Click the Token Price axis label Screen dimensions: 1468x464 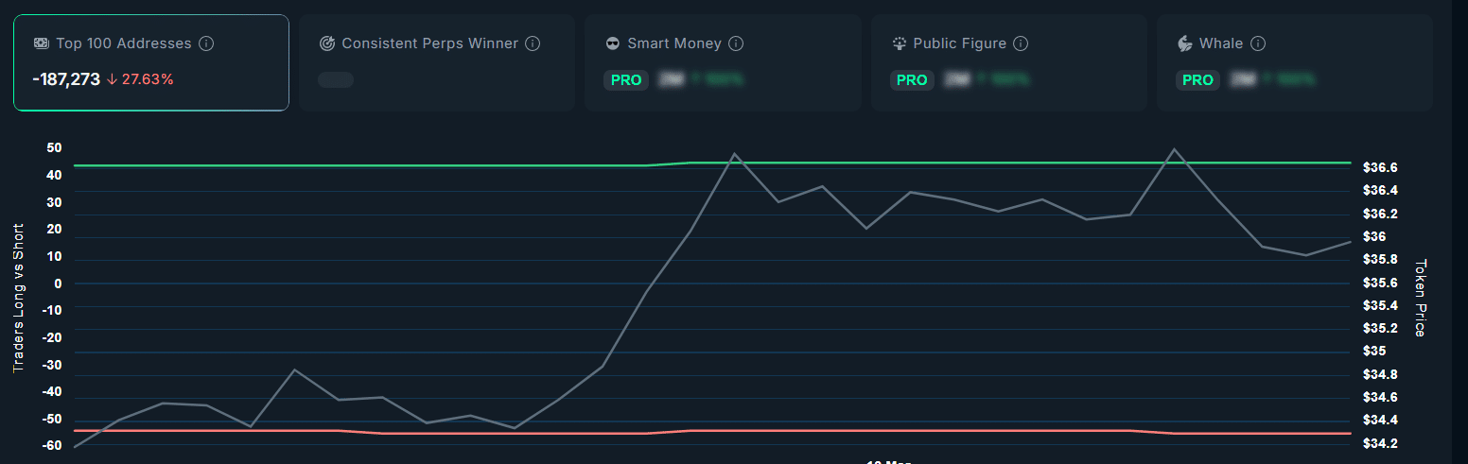click(x=1420, y=298)
